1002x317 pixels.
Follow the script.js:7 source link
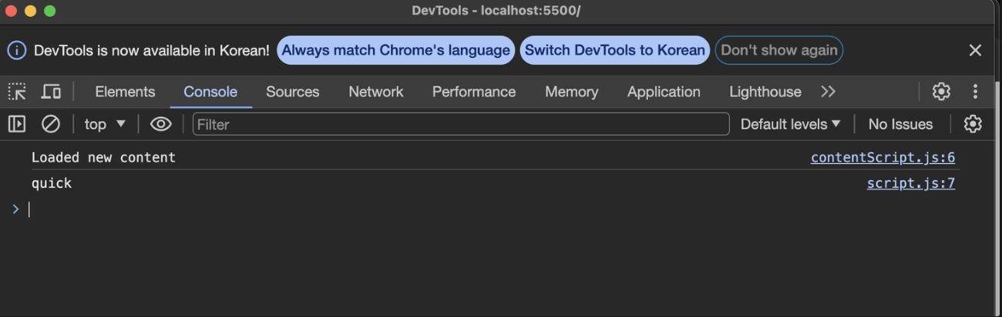point(910,183)
